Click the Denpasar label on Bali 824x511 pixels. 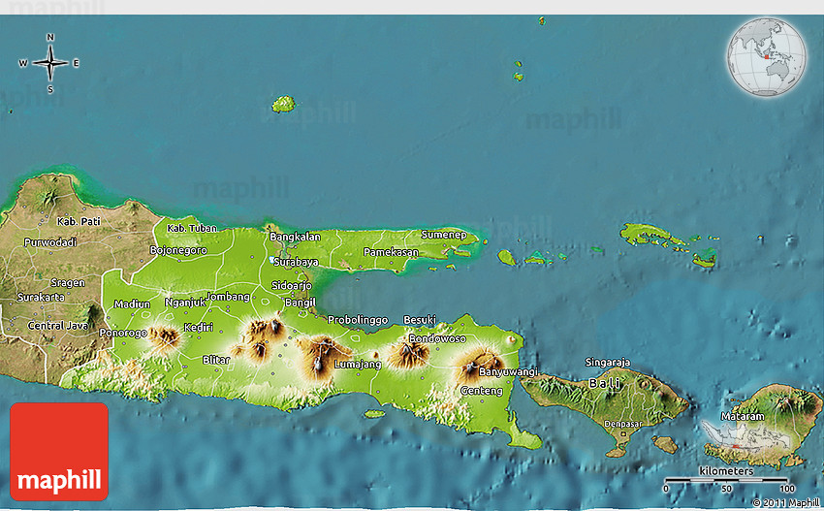(x=621, y=424)
